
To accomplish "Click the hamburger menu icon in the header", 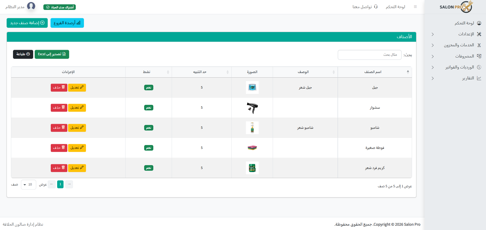I will pyautogui.click(x=415, y=7).
